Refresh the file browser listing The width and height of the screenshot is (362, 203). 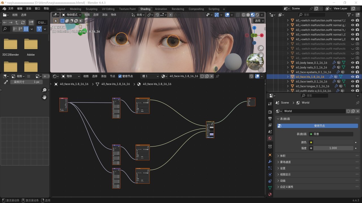(x=23, y=22)
